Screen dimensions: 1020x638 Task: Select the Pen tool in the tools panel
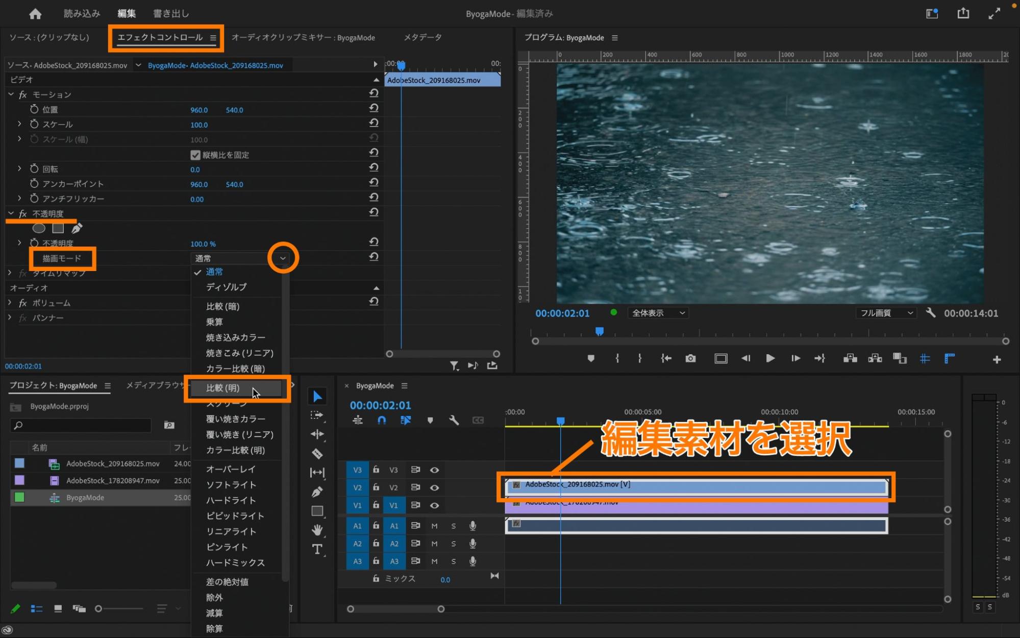pos(317,492)
